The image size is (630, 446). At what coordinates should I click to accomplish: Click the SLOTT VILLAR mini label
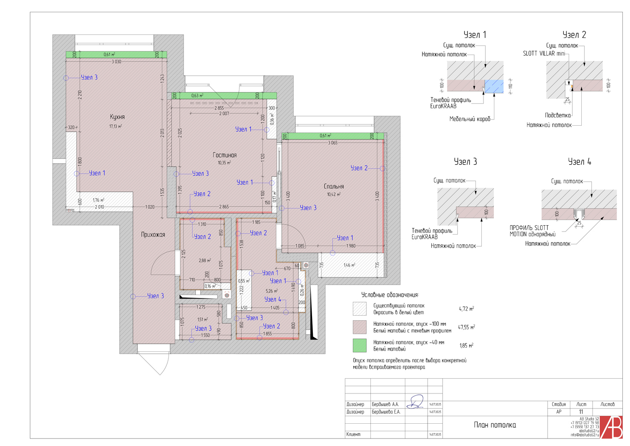pos(543,53)
